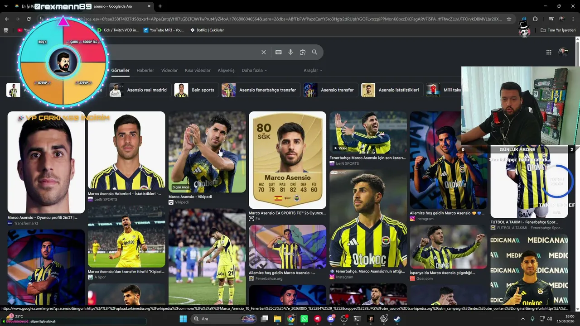Bookmark this page with the star icon
The width and height of the screenshot is (580, 326).
[509, 19]
